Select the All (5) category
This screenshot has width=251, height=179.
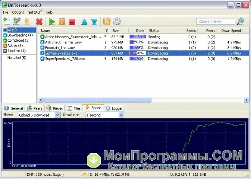click(19, 30)
